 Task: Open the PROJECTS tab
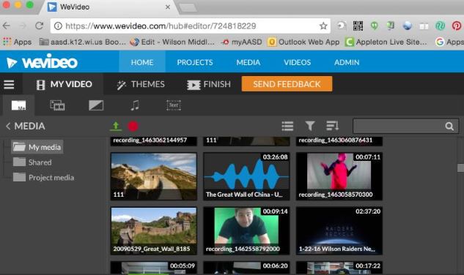[195, 62]
